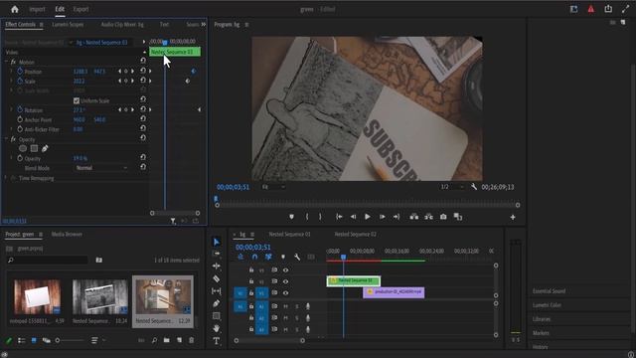Viewport: 636px width, 358px height.
Task: Expand the Rotation property
Action: click(11, 110)
